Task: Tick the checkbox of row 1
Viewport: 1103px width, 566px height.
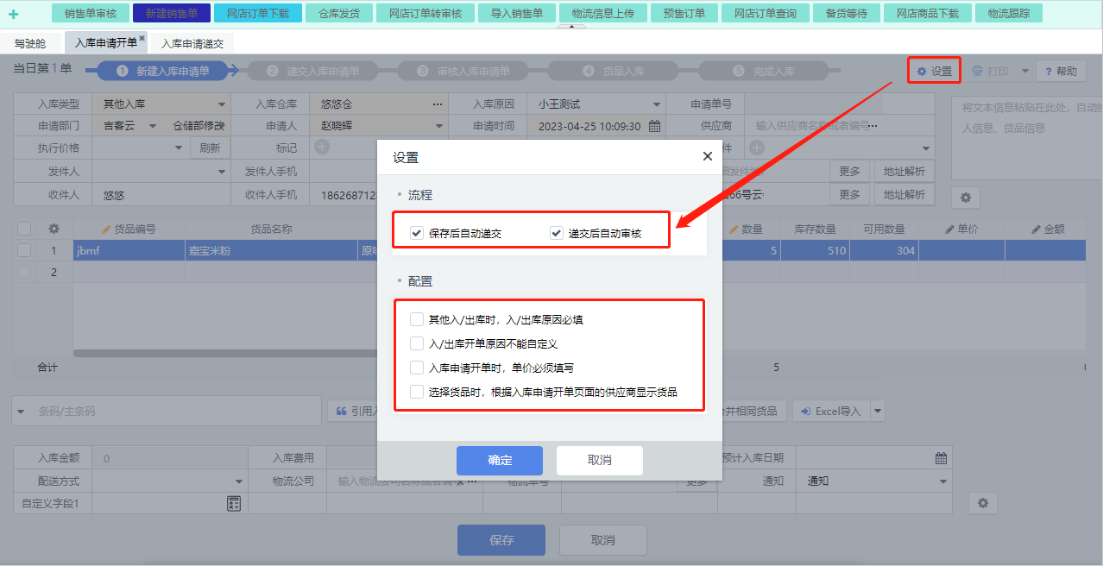Action: coord(24,250)
